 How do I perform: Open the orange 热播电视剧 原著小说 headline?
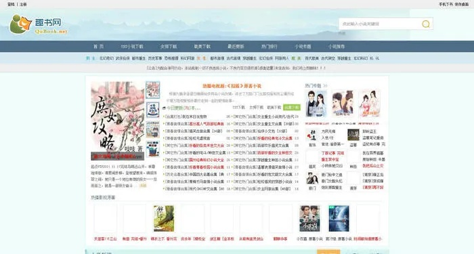[232, 86]
